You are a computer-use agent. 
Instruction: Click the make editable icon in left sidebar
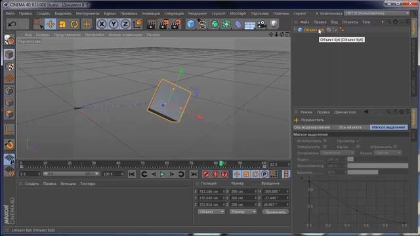[x=9, y=40]
